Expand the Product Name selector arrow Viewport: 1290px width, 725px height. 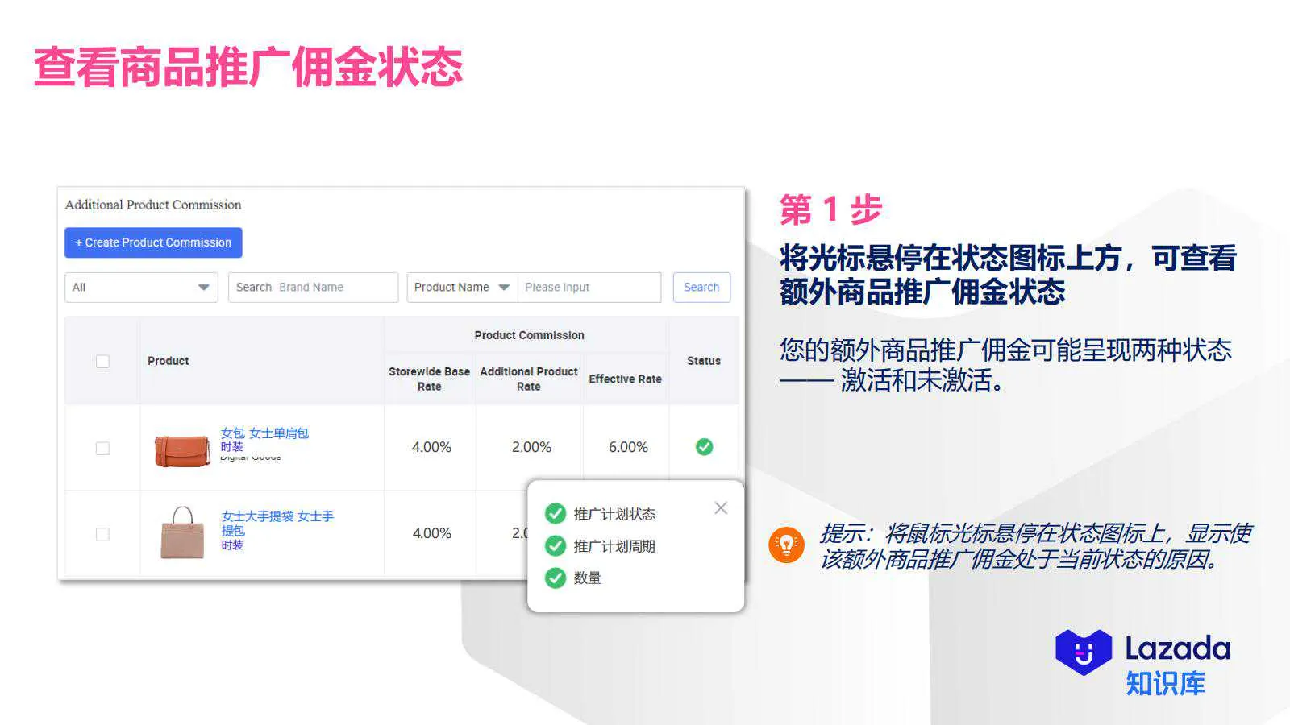pos(504,287)
